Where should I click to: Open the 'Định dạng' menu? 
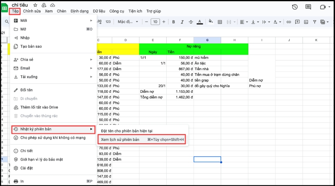[x=80, y=11]
